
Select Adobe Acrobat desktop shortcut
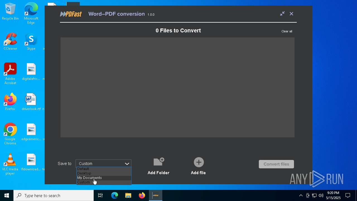tap(10, 74)
